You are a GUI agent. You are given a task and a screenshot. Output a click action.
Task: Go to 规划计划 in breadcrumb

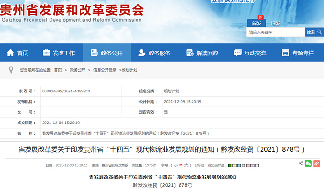129,70
